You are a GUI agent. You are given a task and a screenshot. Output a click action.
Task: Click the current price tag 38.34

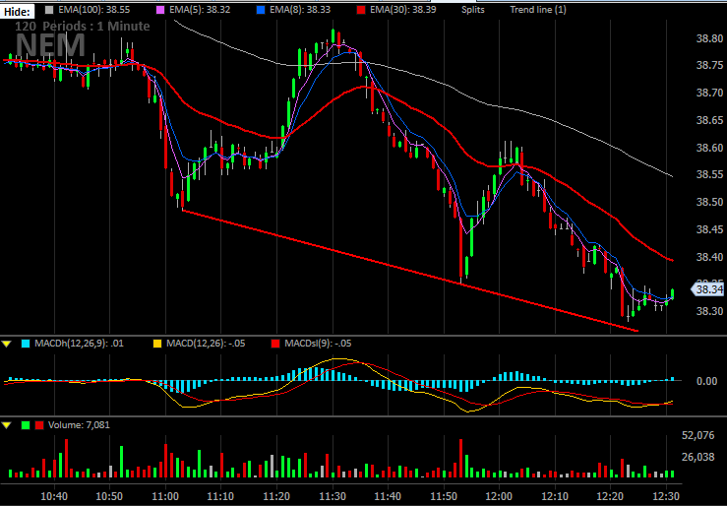click(708, 289)
